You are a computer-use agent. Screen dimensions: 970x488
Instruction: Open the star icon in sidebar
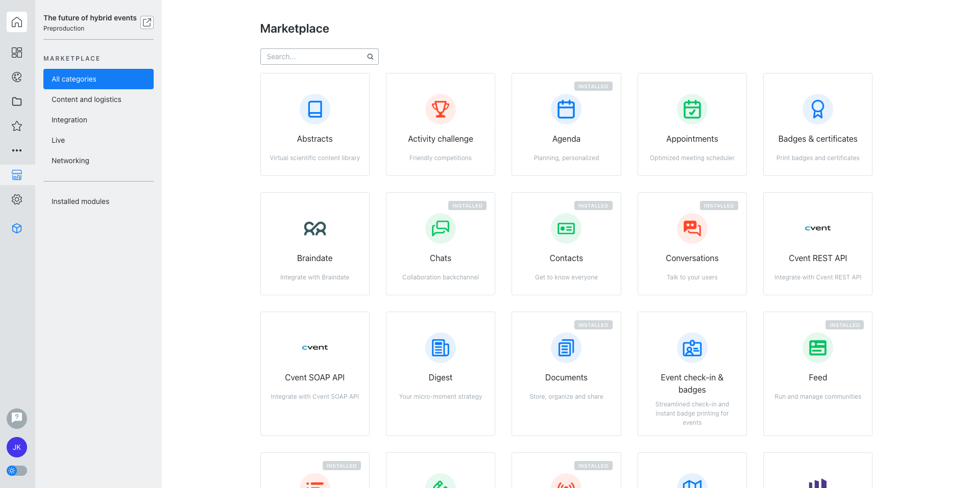(17, 126)
